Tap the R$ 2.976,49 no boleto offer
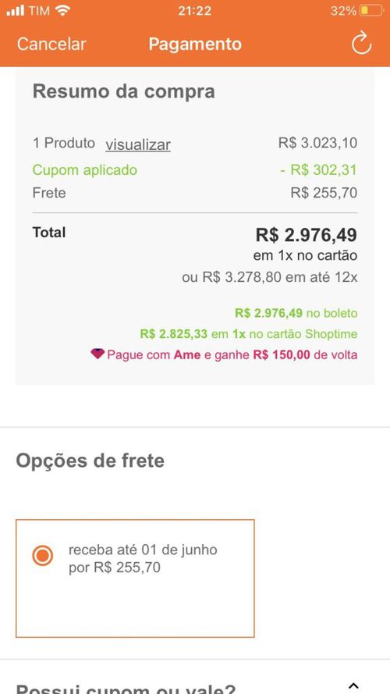390x694 pixels. tap(296, 313)
